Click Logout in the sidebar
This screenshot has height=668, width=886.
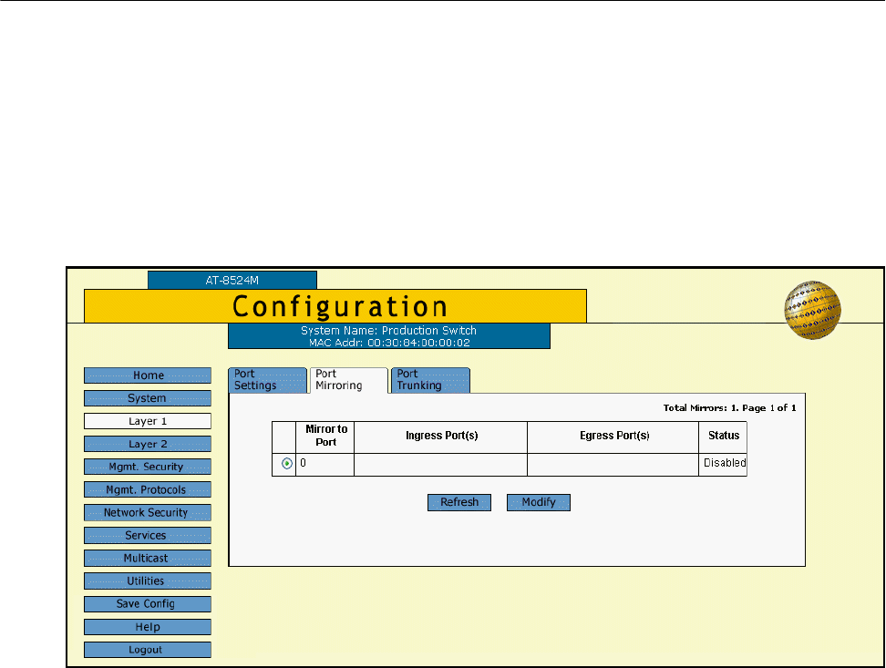point(148,650)
